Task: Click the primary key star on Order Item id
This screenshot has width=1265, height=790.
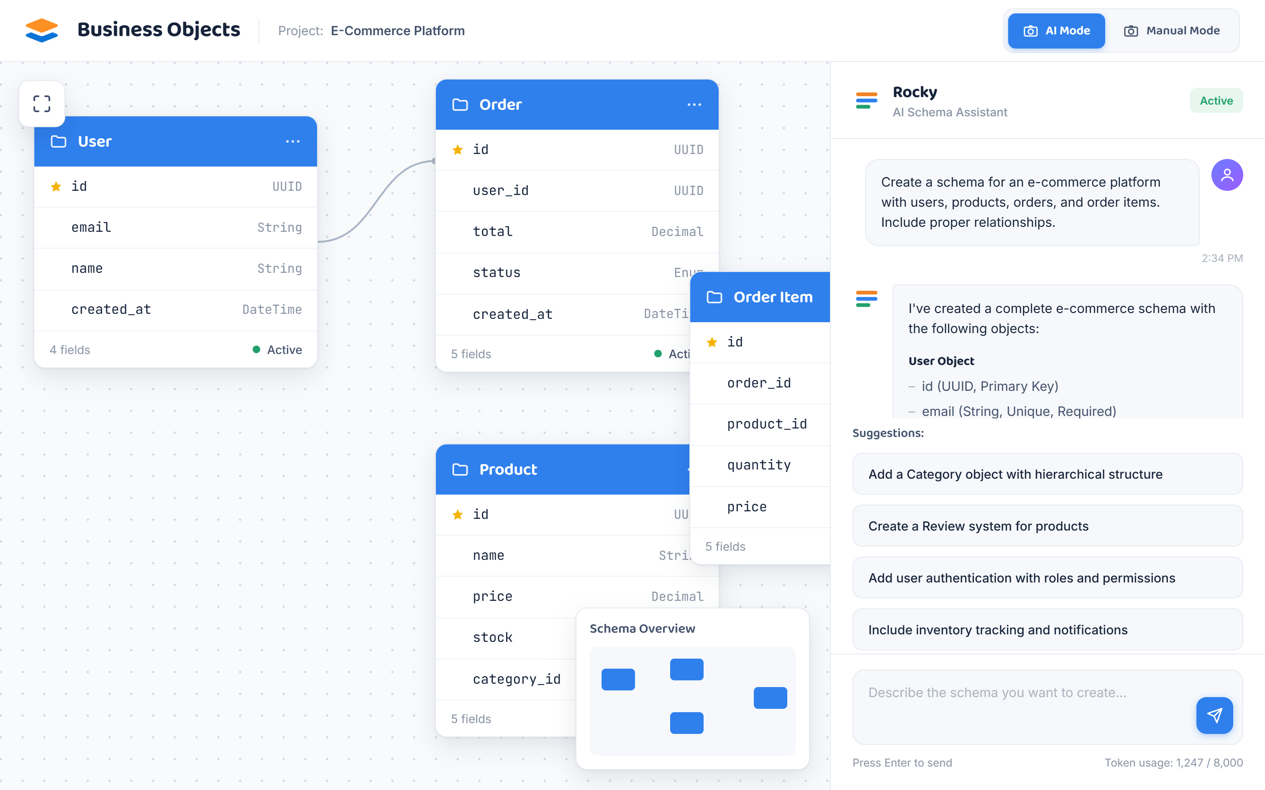Action: tap(712, 342)
